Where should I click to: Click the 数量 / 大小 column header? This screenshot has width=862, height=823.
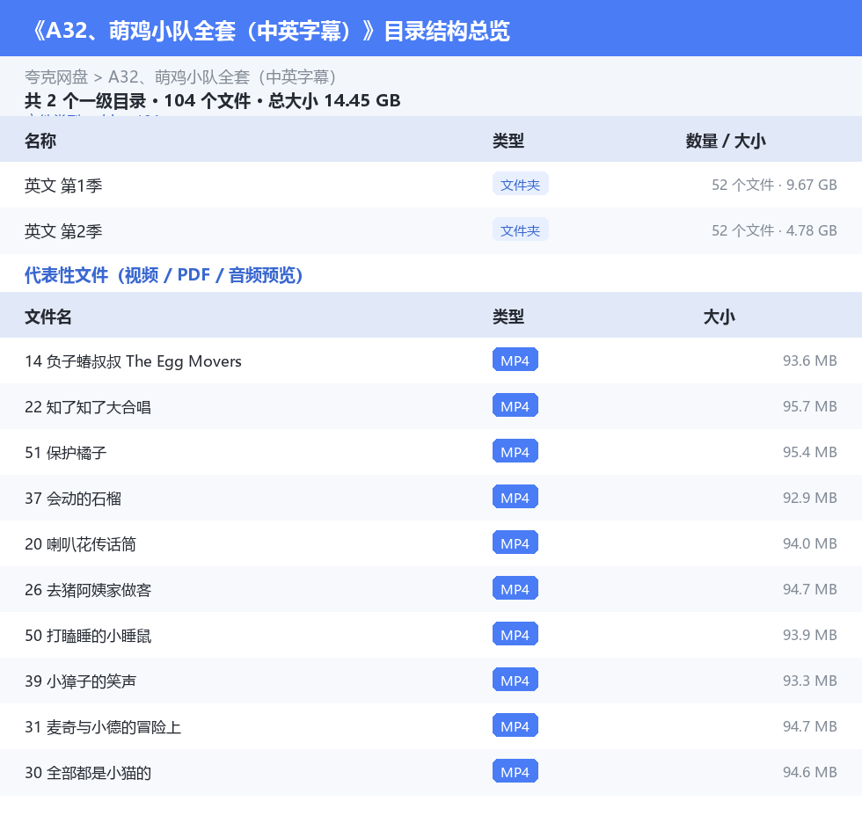726,141
